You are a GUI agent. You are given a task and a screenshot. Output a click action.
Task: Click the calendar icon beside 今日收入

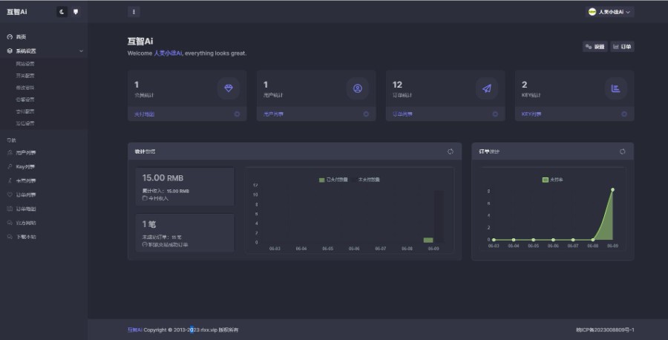[145, 198]
